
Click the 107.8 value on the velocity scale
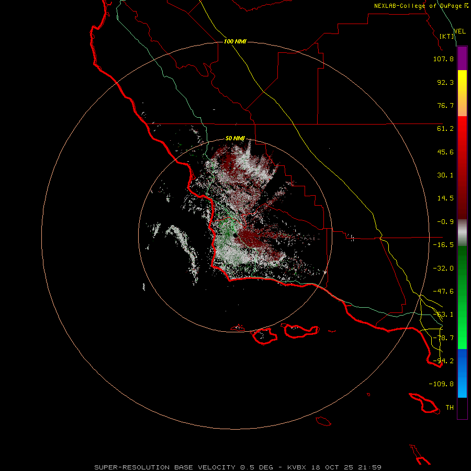[x=443, y=59]
